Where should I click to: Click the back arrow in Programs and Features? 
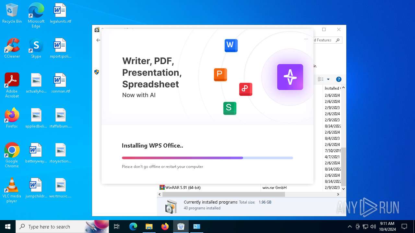coord(98,40)
